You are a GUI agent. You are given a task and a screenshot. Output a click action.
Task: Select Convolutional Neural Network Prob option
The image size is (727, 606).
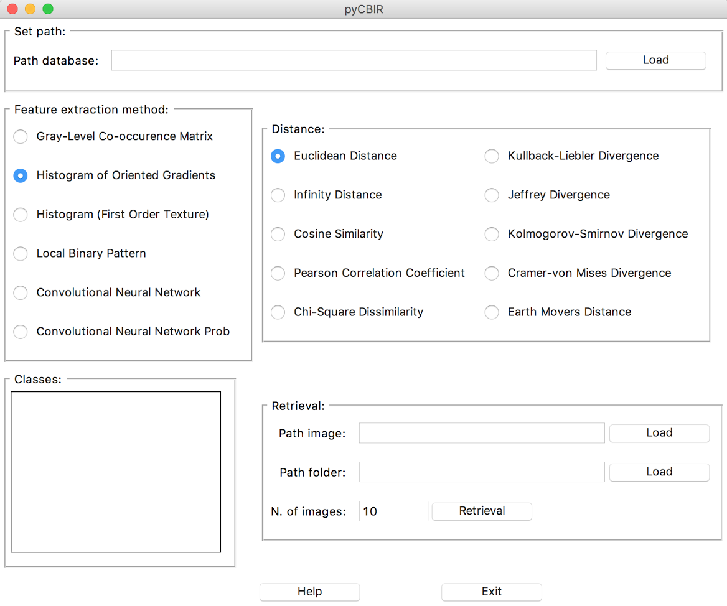tap(21, 332)
